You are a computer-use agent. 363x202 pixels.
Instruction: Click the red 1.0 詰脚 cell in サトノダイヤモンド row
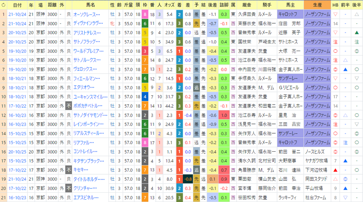point(224,115)
